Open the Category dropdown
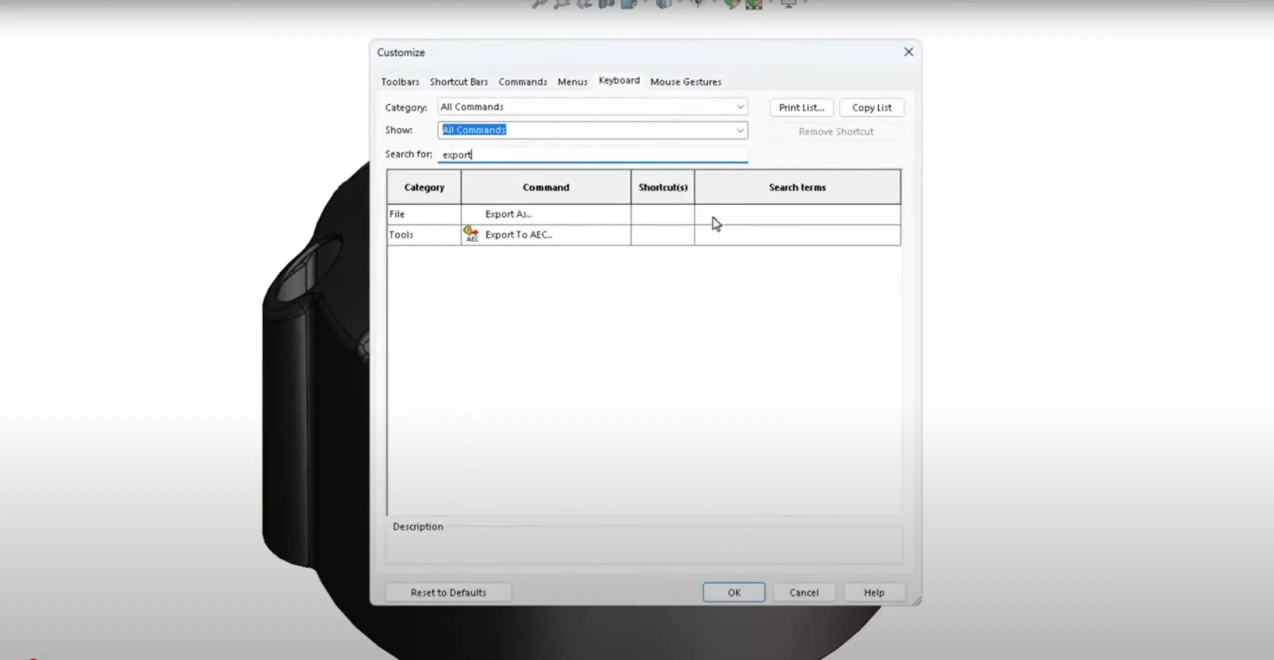The image size is (1274, 660). (x=592, y=107)
